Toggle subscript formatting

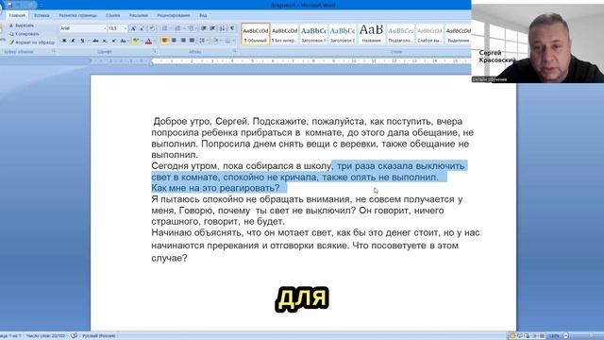pyautogui.click(x=105, y=41)
